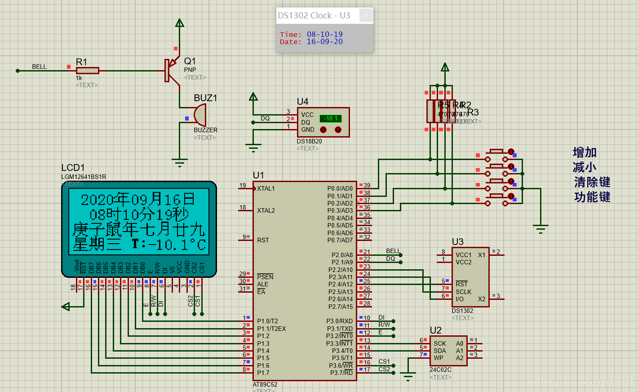Screen dimensions: 638x392
Task: Toggle the red latch on the topmost push button
Action: [511, 152]
